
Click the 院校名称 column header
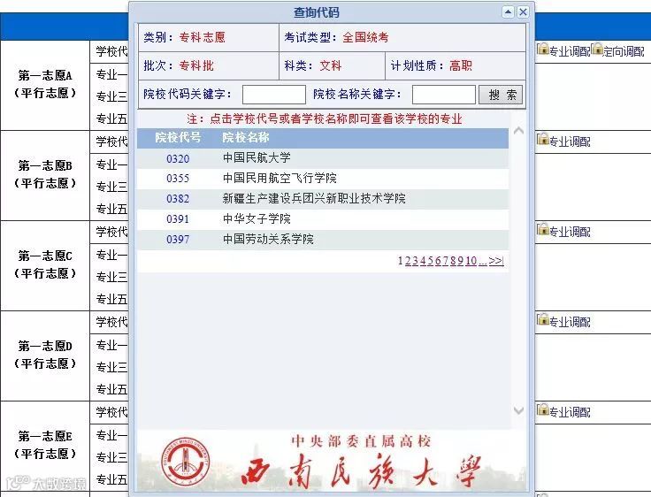click(x=246, y=137)
